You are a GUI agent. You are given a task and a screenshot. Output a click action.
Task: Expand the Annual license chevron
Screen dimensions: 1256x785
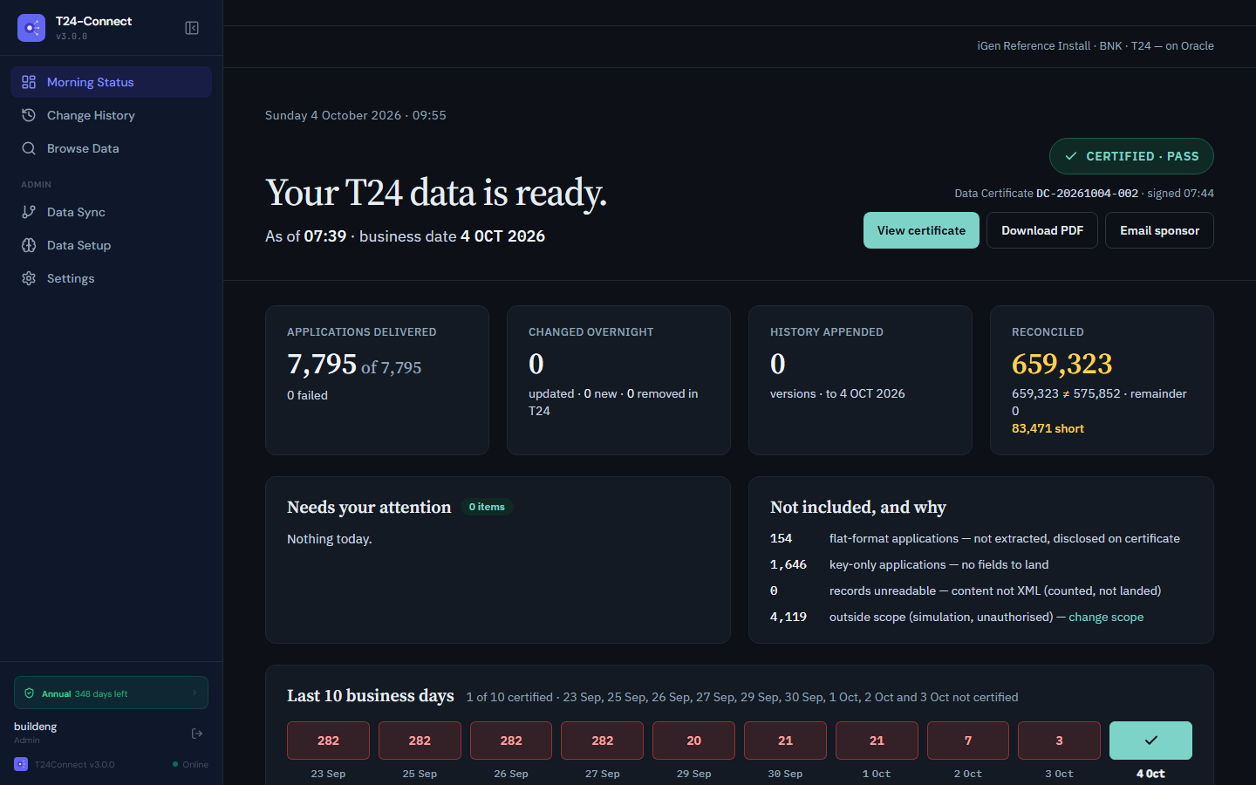(194, 693)
